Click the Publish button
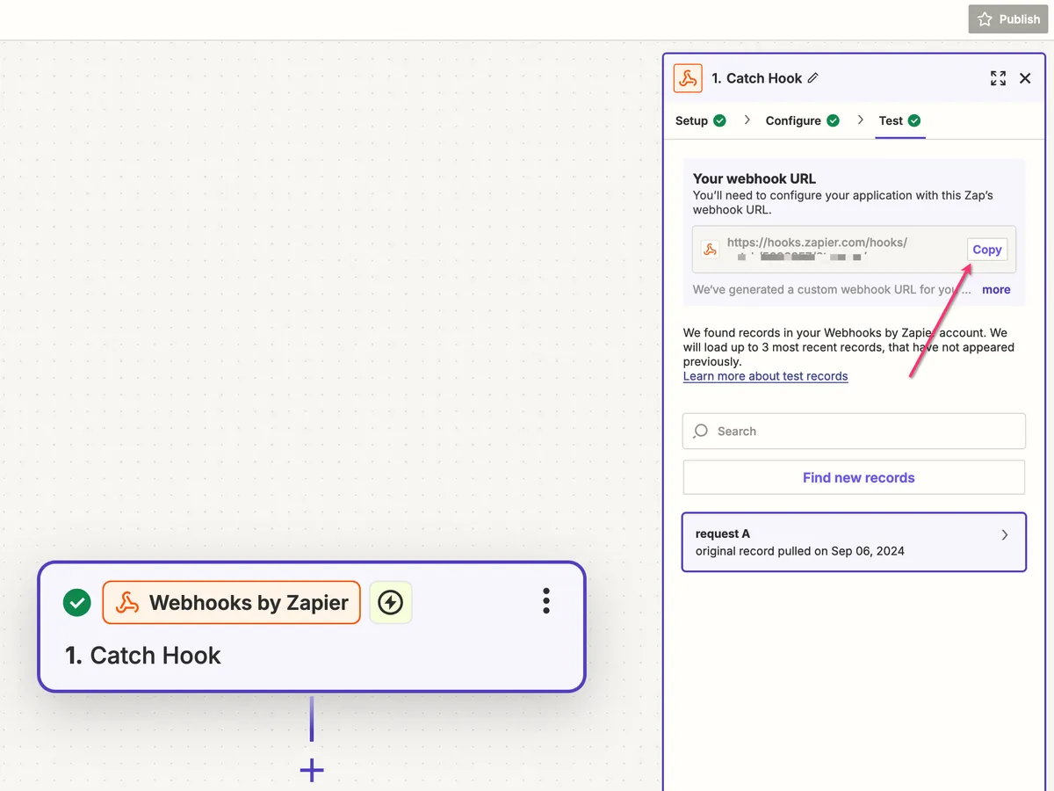This screenshot has width=1054, height=791. [x=1007, y=19]
